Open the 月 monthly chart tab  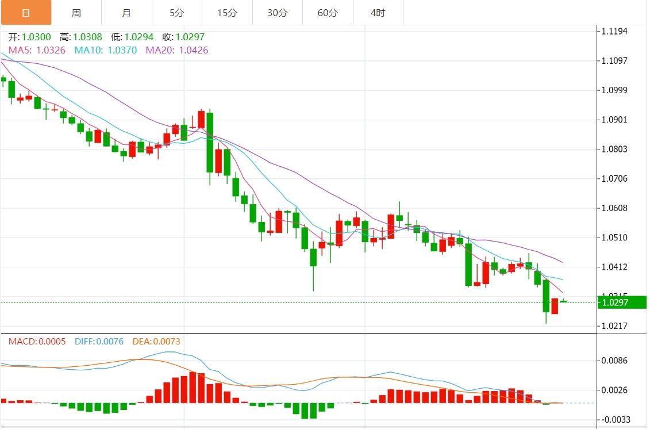click(x=126, y=13)
